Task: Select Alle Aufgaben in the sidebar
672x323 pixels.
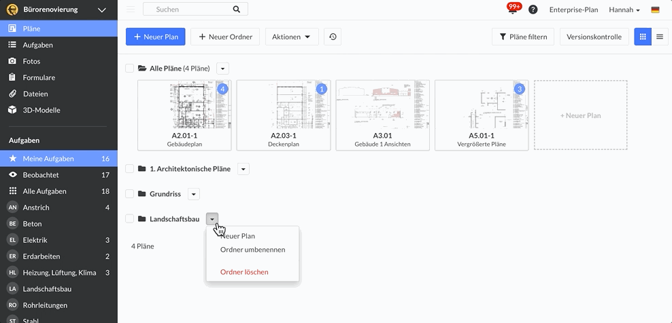Action: [x=58, y=191]
